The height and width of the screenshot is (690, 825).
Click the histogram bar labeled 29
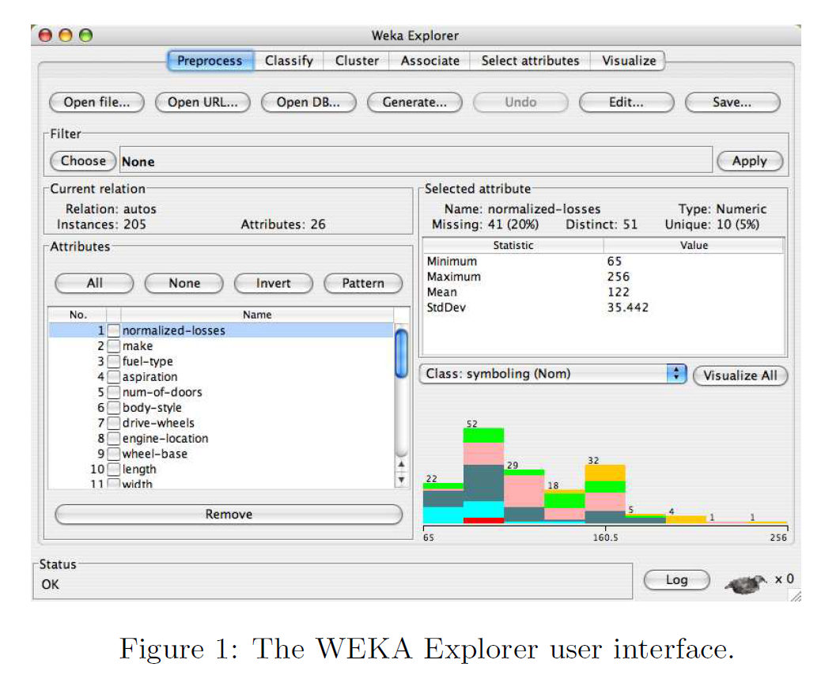pyautogui.click(x=524, y=497)
